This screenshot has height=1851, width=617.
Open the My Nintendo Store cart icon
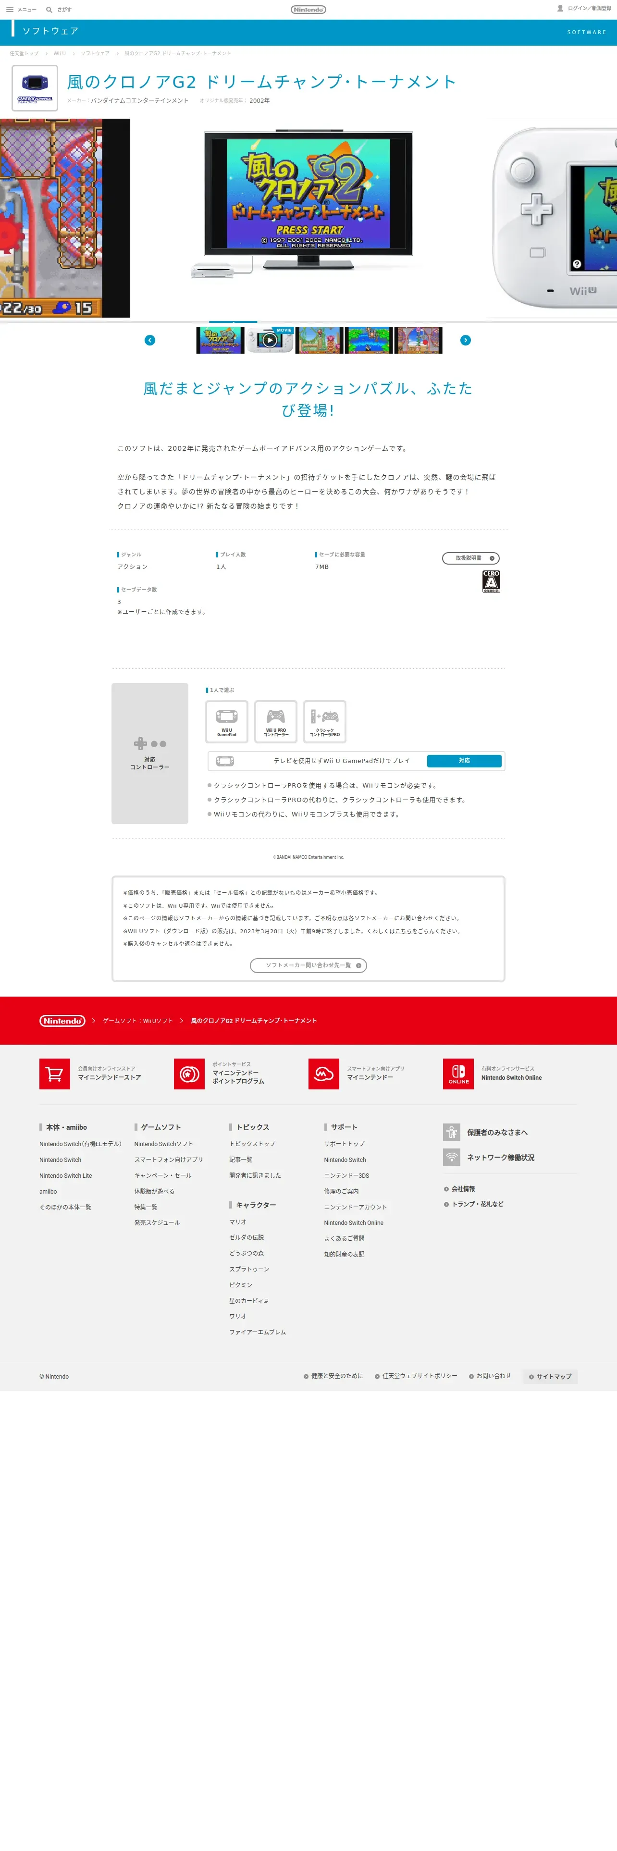tap(55, 1074)
